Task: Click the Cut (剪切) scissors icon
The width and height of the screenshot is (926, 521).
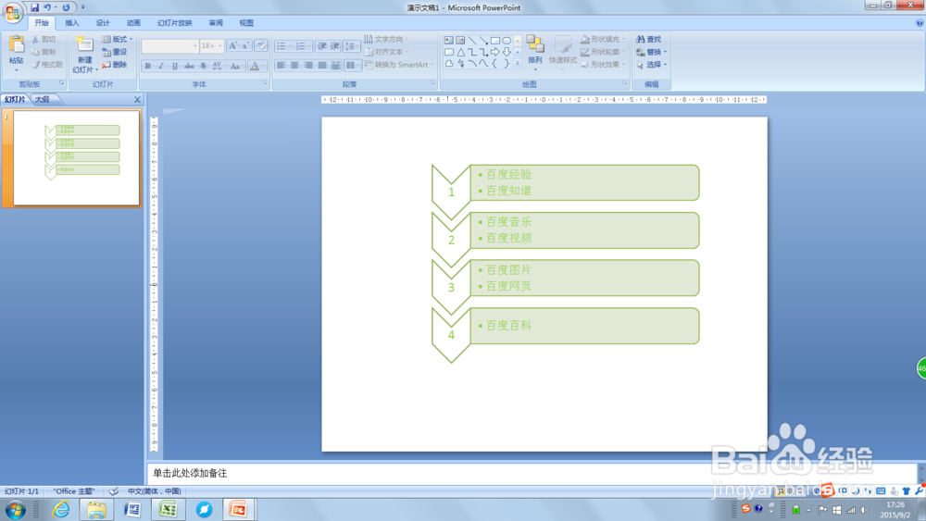Action: pos(35,40)
